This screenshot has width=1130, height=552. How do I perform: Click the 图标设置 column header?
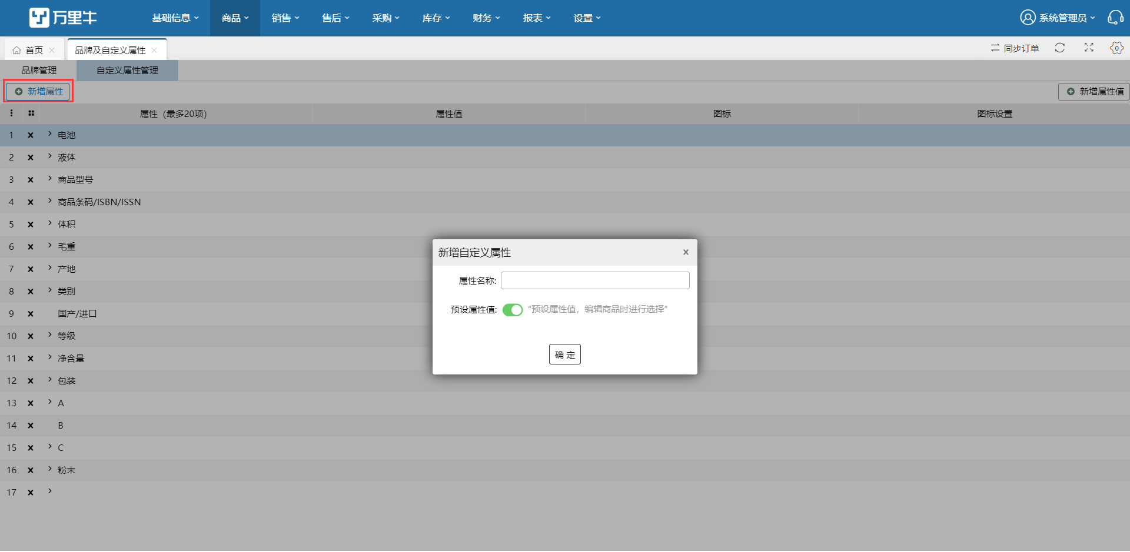995,114
